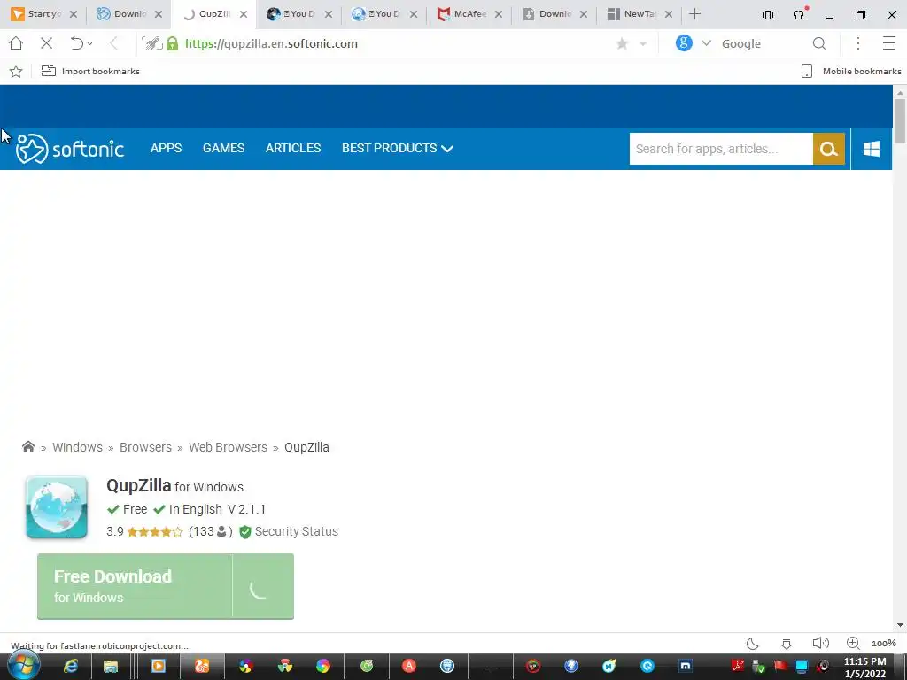Click the Windows platform icon

pos(872,149)
